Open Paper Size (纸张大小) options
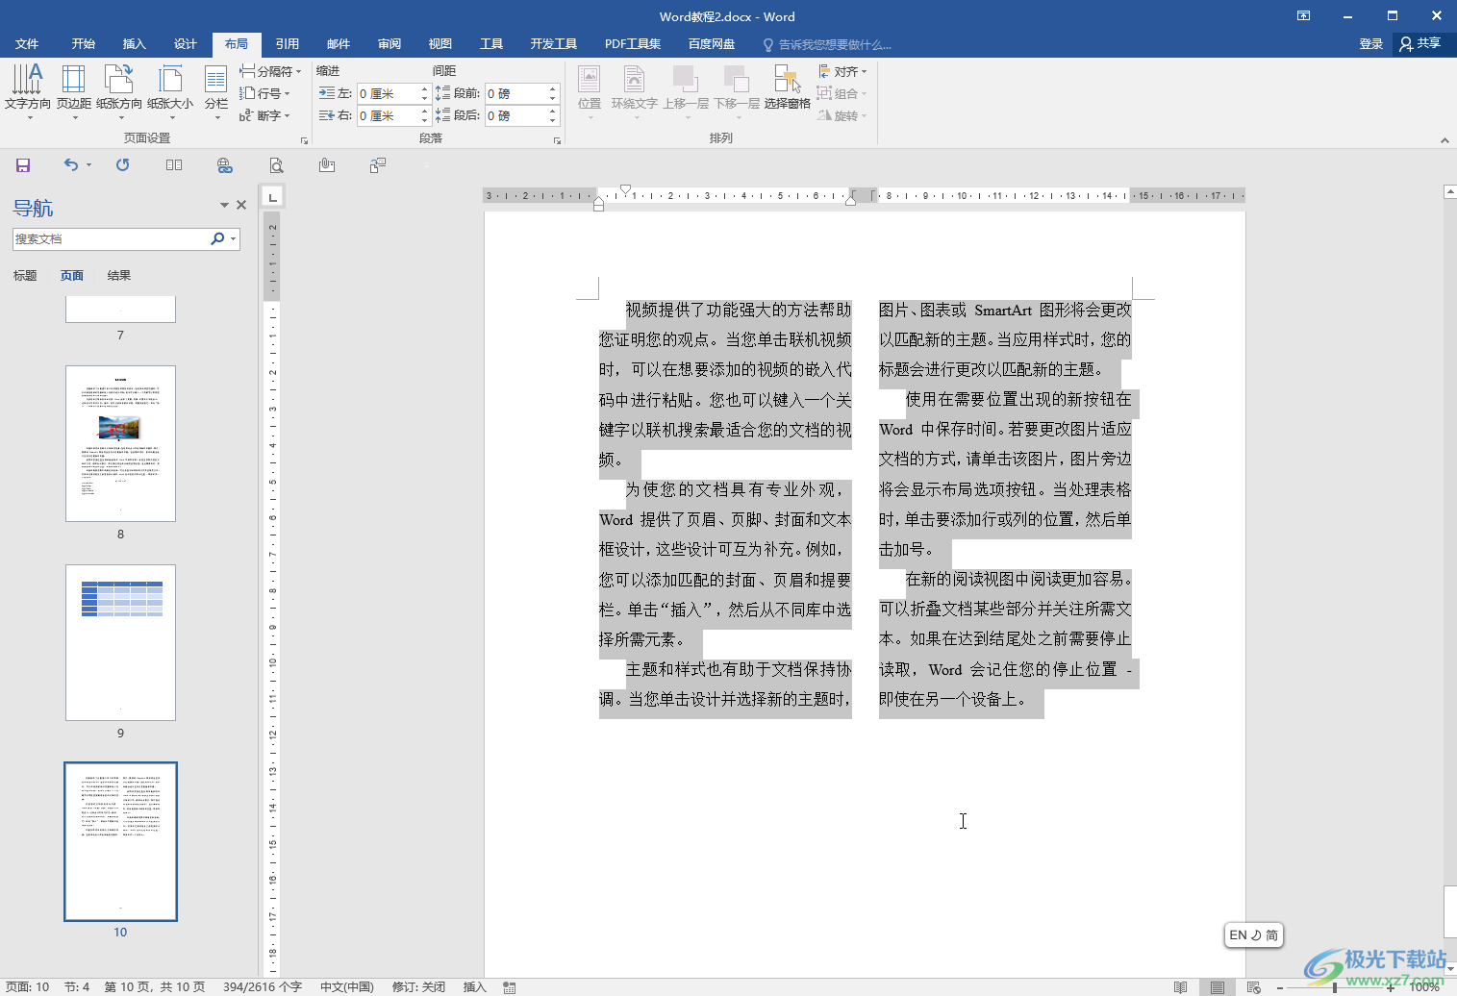The height and width of the screenshot is (996, 1457). (170, 92)
